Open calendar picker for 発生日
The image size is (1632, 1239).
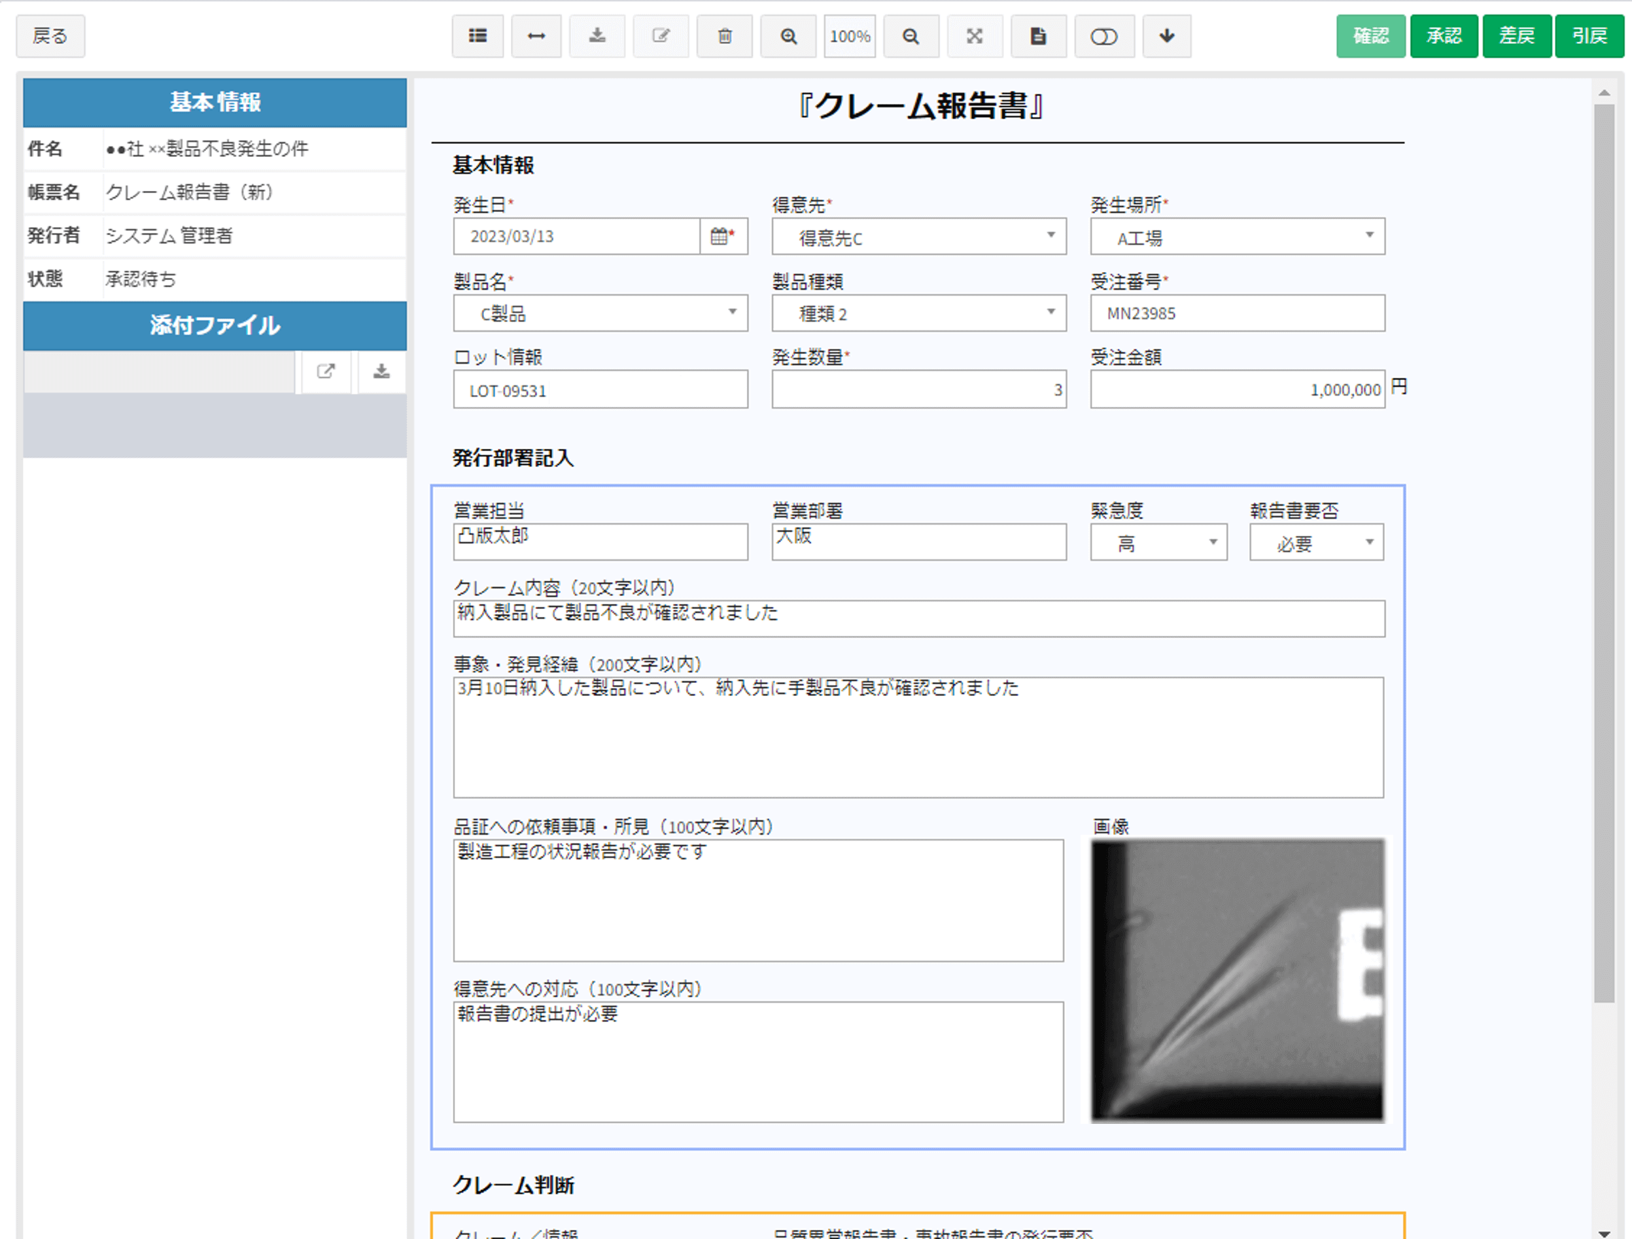[723, 236]
